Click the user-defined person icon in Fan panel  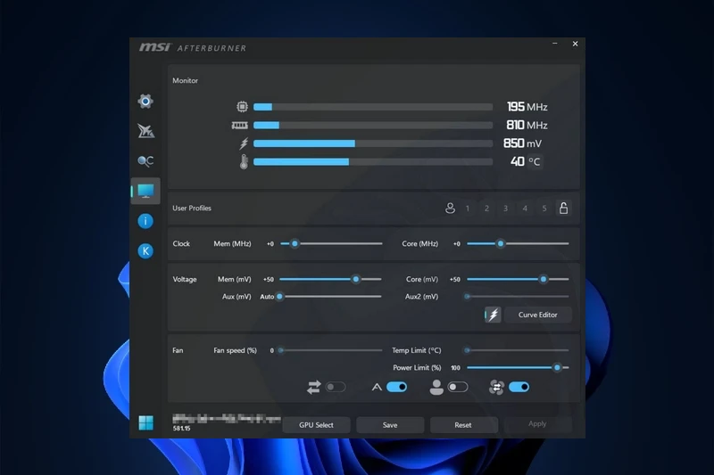(x=436, y=387)
